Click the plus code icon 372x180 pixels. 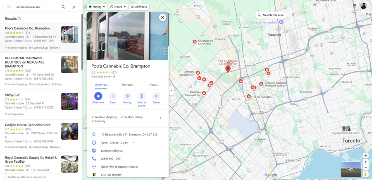coord(94,167)
